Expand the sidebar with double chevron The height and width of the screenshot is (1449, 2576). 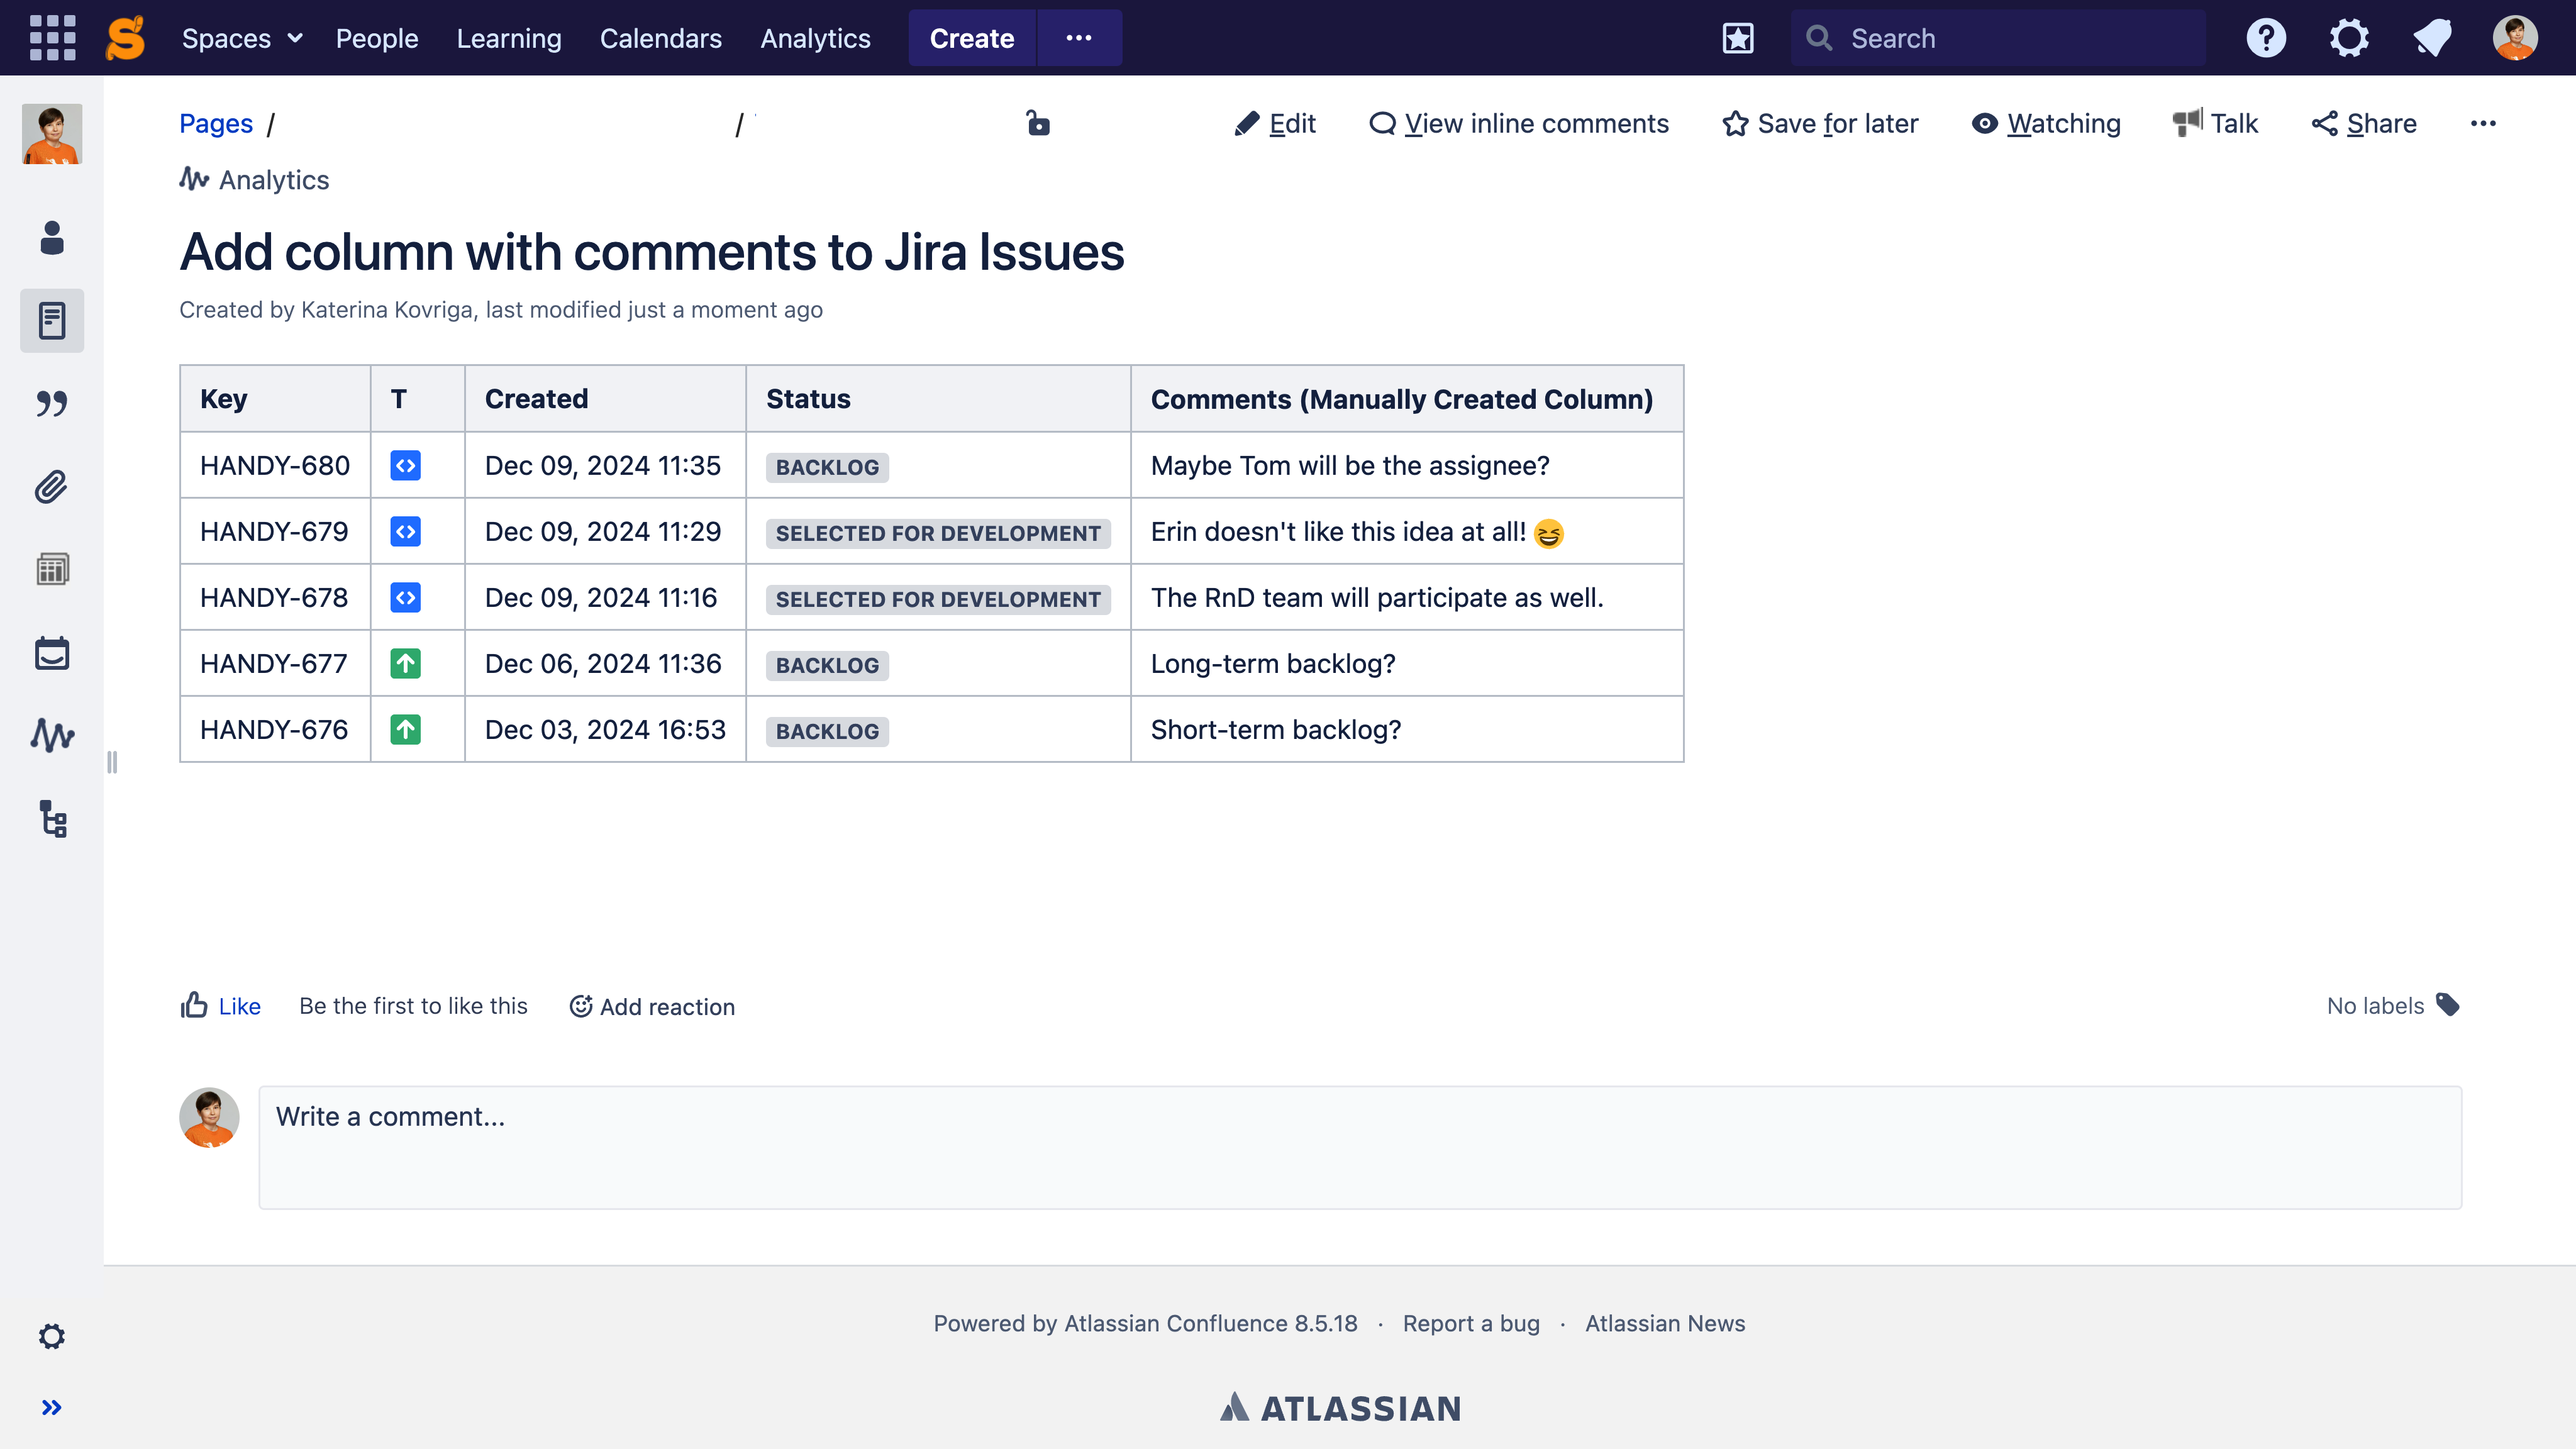coord(52,1407)
